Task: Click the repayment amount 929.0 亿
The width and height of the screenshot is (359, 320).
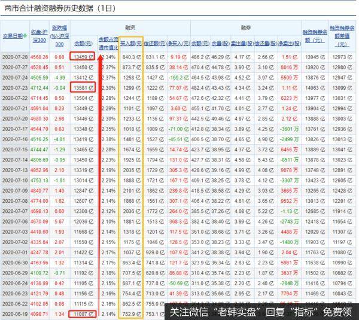Action: (x=155, y=252)
